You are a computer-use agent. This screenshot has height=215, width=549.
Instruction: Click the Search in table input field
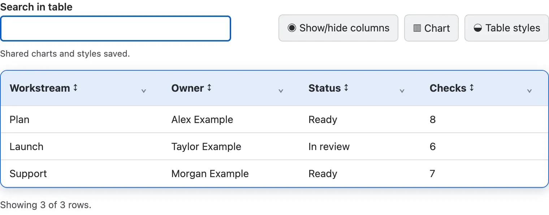click(x=116, y=28)
